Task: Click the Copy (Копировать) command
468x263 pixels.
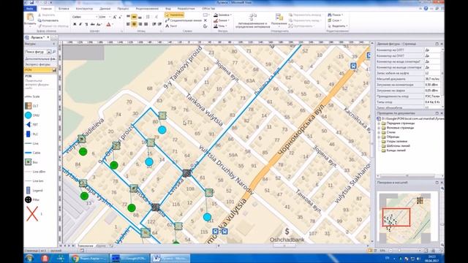Action: click(x=48, y=20)
